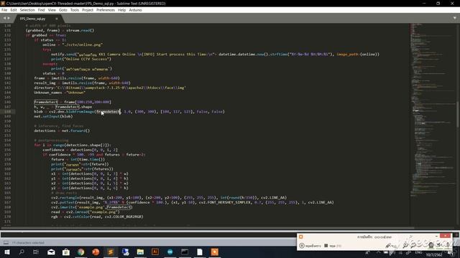Switch to Chrome on the taskbar

[x=81, y=252]
